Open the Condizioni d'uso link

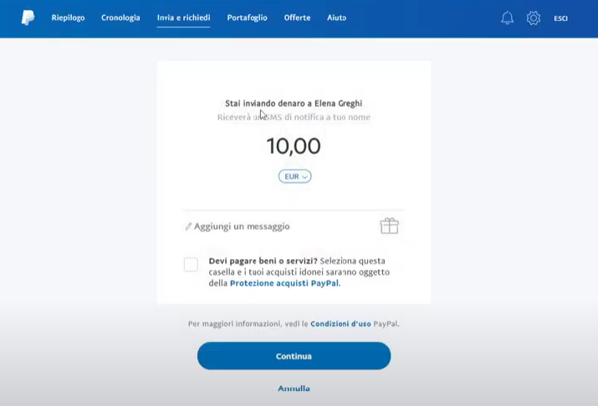point(340,324)
